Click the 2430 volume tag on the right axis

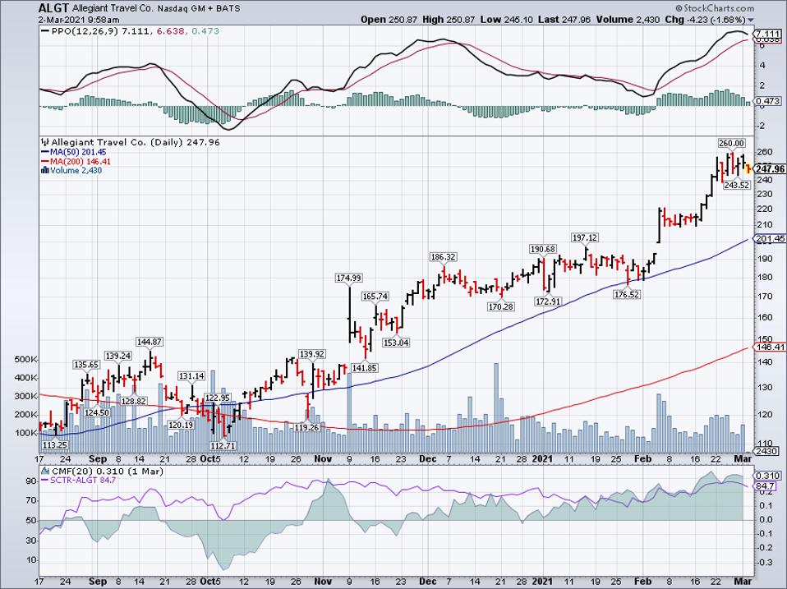point(767,452)
